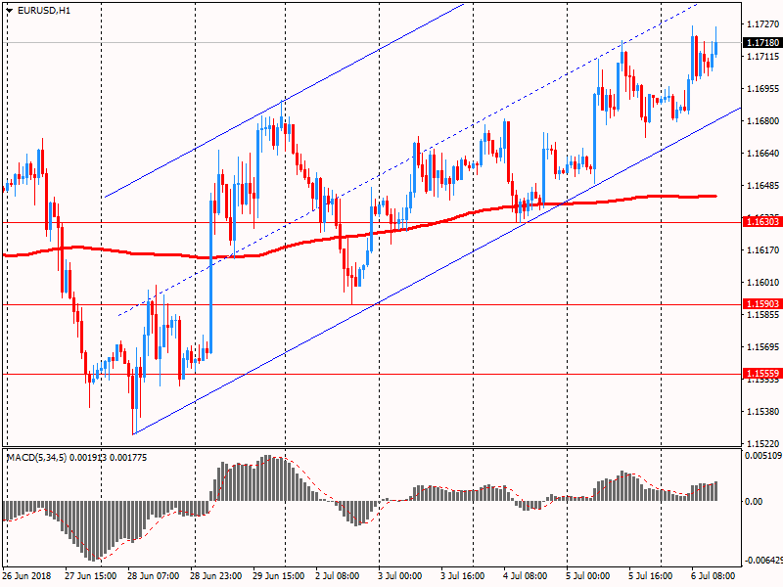This screenshot has height=587, width=783.
Task: Open the EURUSD,H1 chart menu arrow
Action: 9,10
